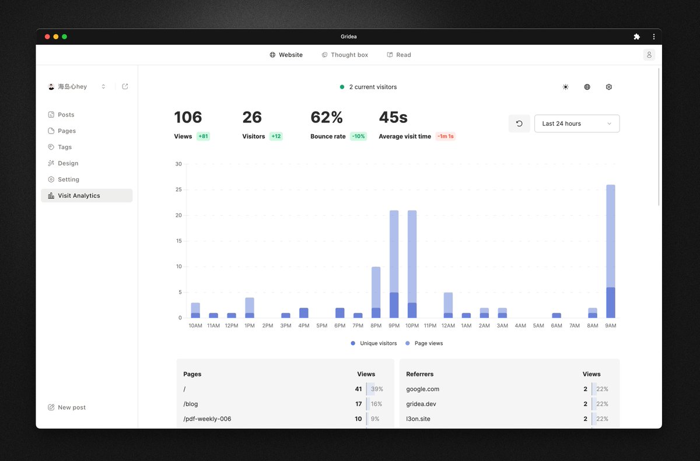Open site in browser via external link icon
The width and height of the screenshot is (700, 461).
pos(125,87)
